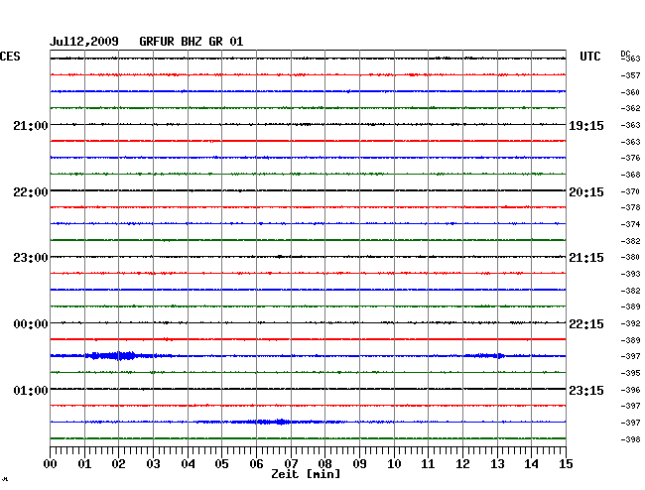Click the 22:00 local time label
Screen dimensions: 645x490
31,192
